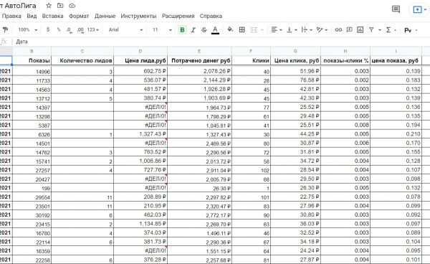Open text rotation options
Screen dimensions: 430x264
tap(322, 29)
